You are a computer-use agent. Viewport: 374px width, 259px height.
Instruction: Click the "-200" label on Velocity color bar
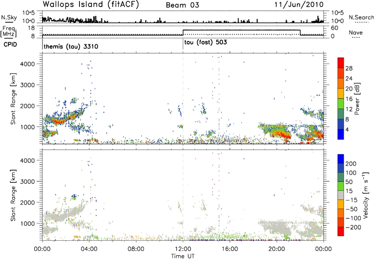coord(352,227)
